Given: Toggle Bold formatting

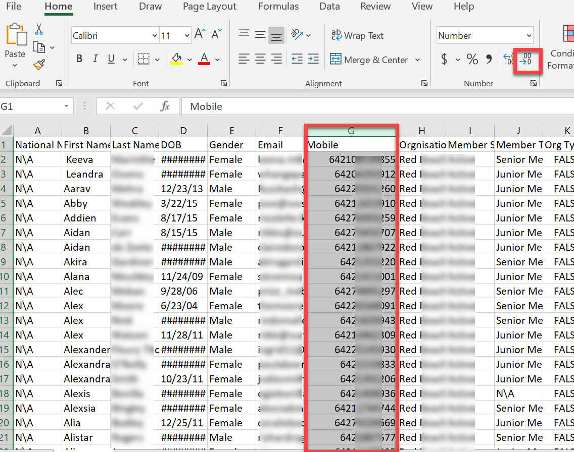Looking at the screenshot, I should (x=79, y=60).
